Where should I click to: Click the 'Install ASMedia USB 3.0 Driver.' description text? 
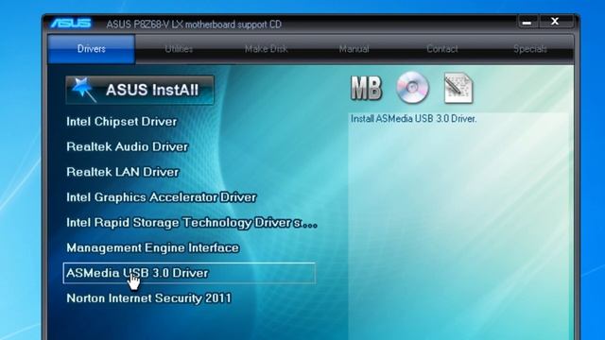(414, 119)
